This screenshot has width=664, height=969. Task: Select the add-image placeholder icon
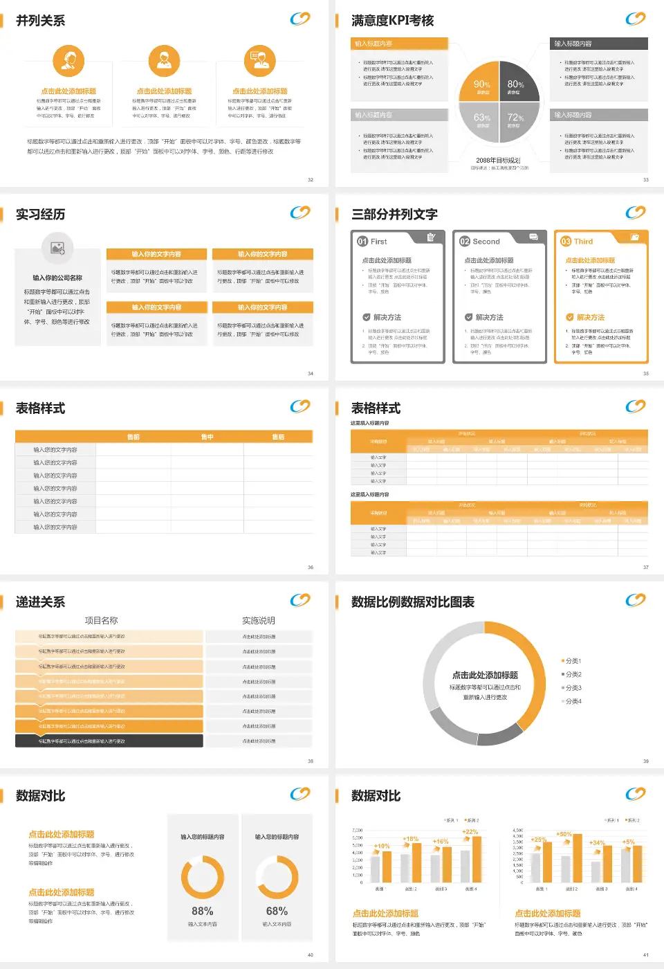tap(57, 247)
